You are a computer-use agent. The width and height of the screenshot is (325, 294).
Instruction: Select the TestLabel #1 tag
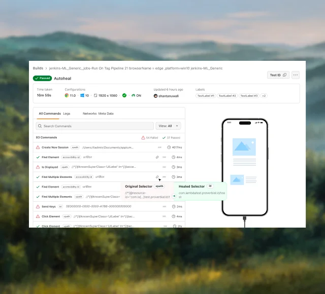tap(206, 96)
